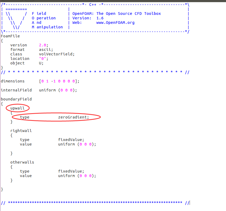226x211 pixels.
Task: Click the object value U
Action: [41, 63]
